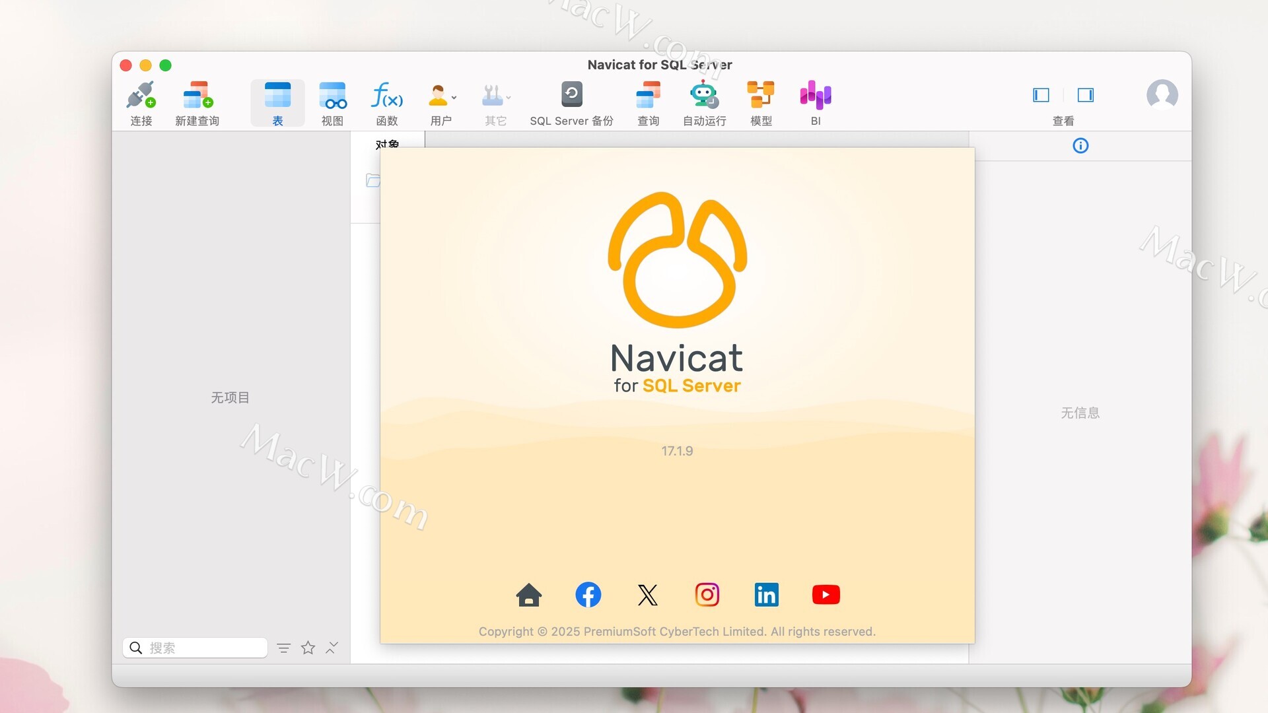Click the PremiumSoft copyright text

(677, 632)
